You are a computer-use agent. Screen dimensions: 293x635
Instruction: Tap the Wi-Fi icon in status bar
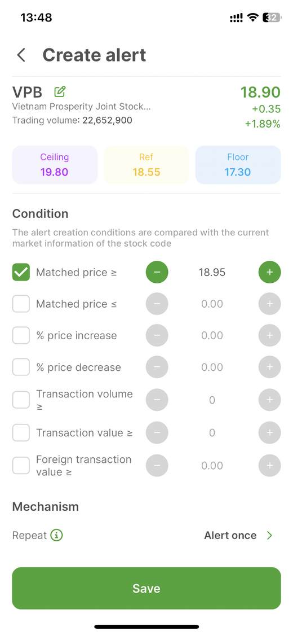(x=253, y=17)
